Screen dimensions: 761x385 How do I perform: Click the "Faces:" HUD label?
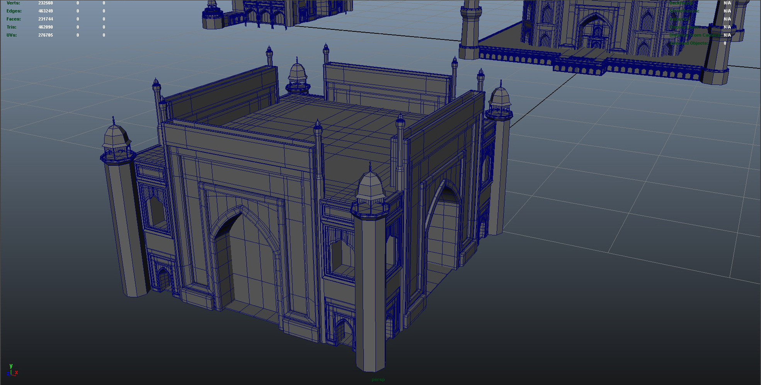click(x=14, y=19)
